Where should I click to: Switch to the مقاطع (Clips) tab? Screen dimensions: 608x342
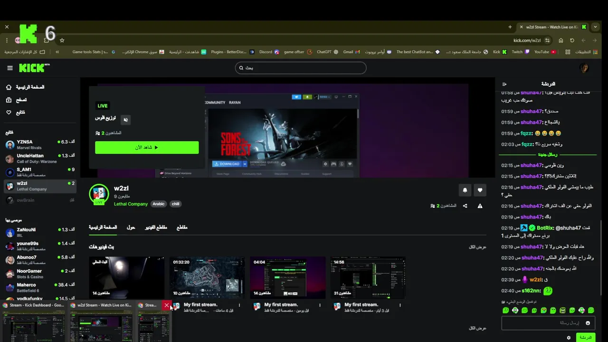182,228
